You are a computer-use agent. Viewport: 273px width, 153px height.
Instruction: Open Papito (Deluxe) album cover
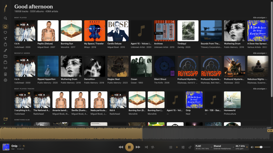tap(48, 31)
